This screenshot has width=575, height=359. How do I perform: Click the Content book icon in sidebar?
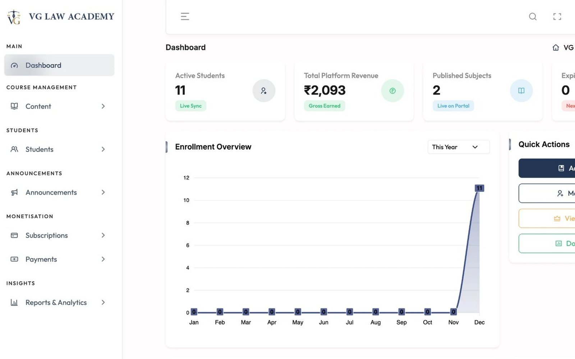tap(14, 106)
